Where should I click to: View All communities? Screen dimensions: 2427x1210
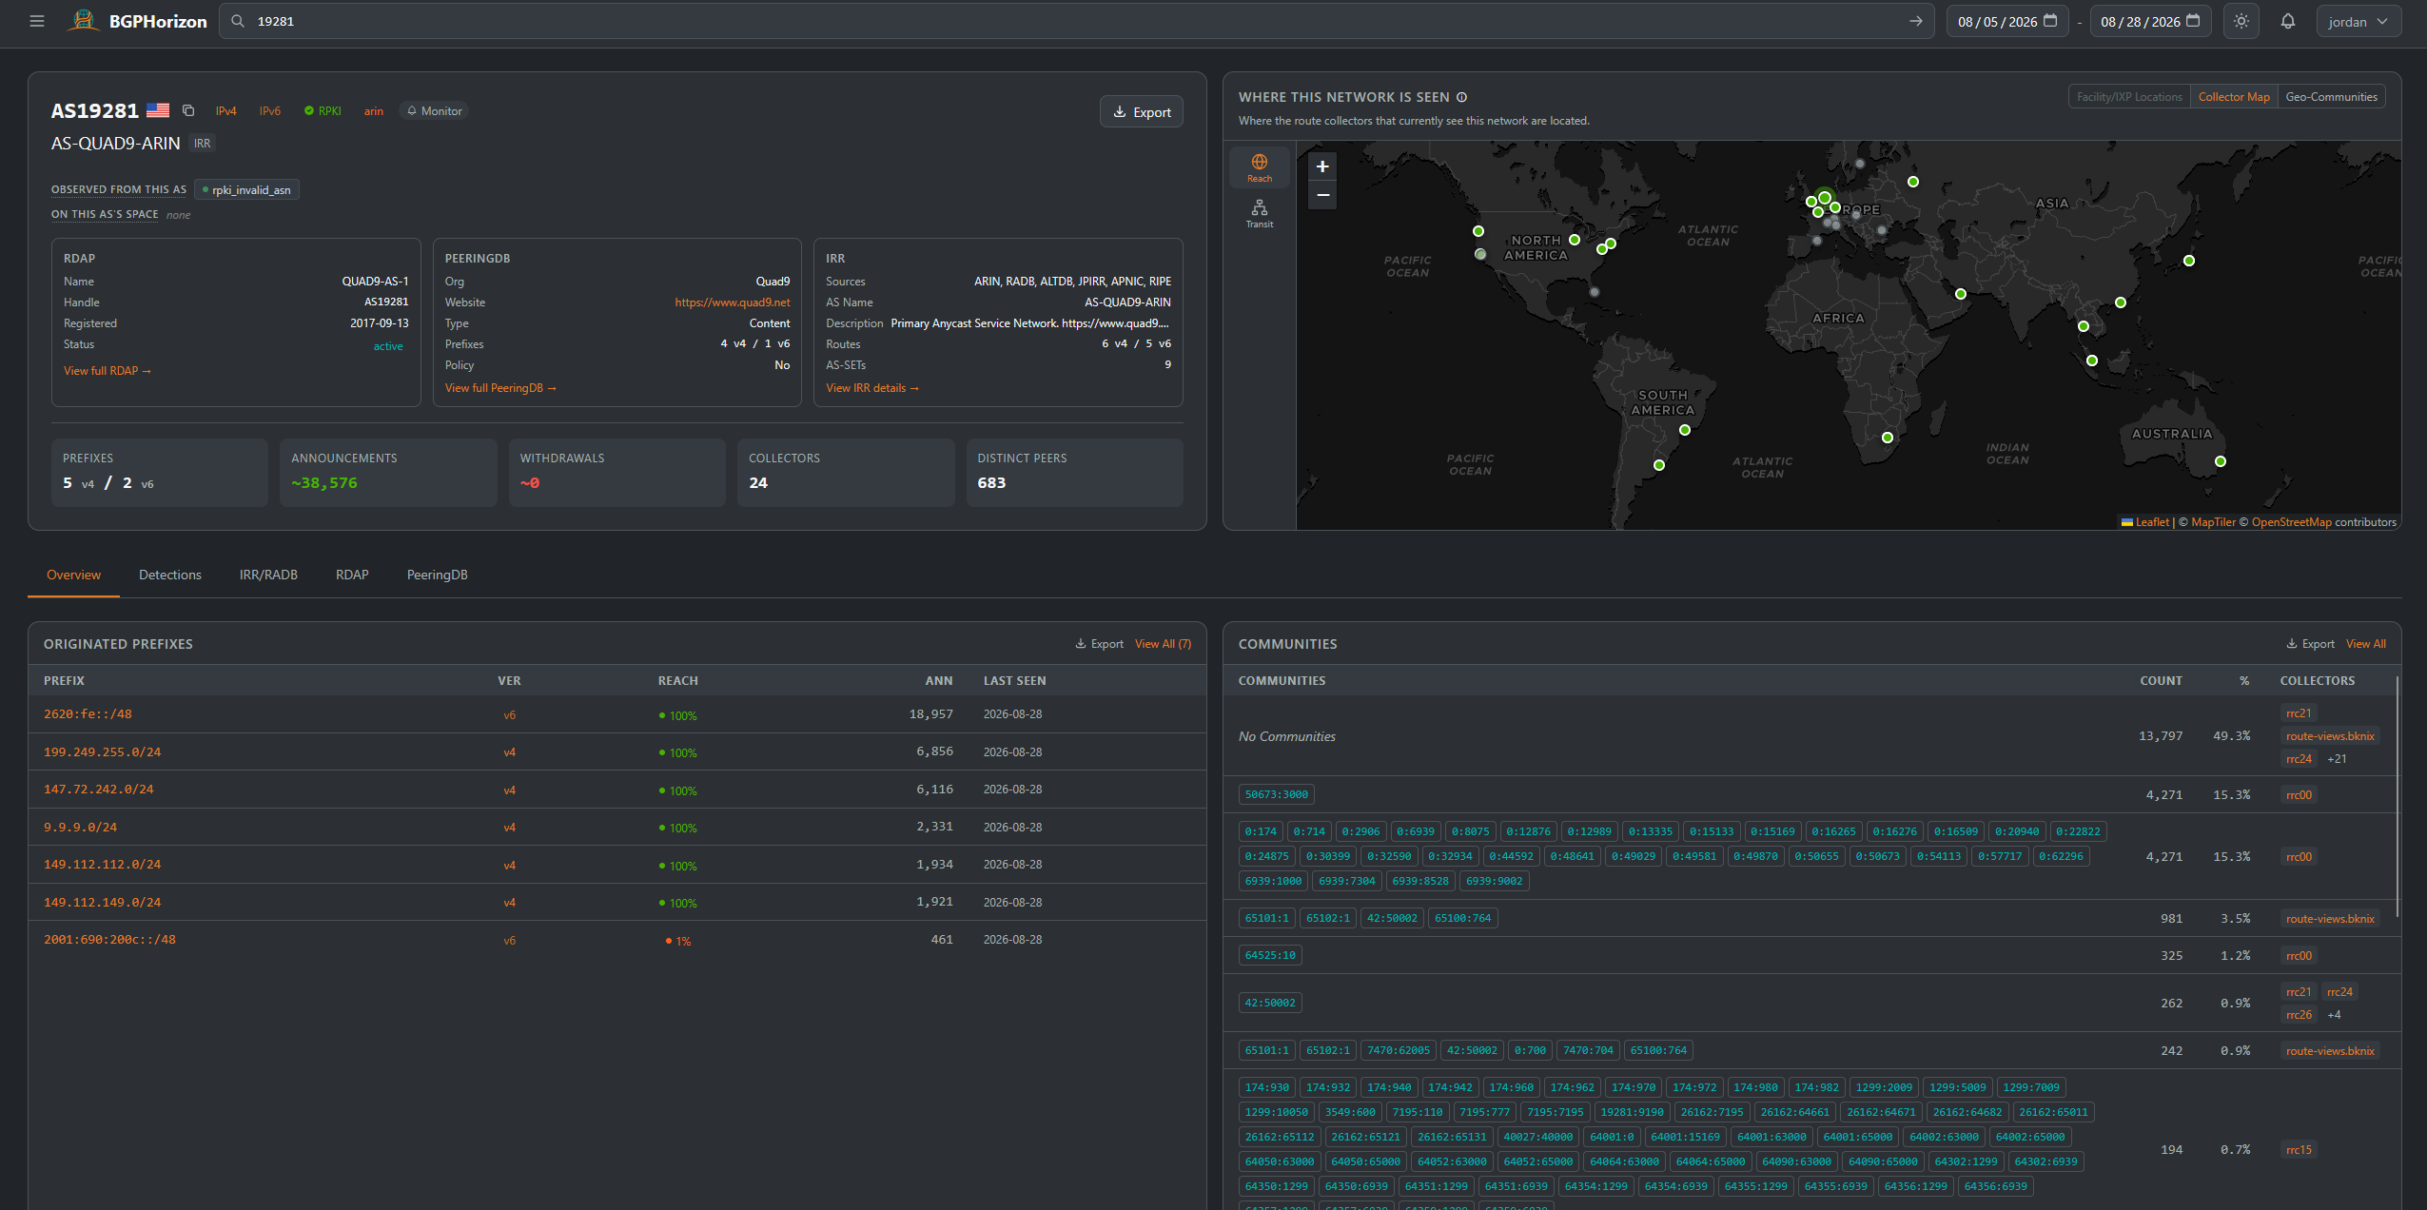point(2365,644)
